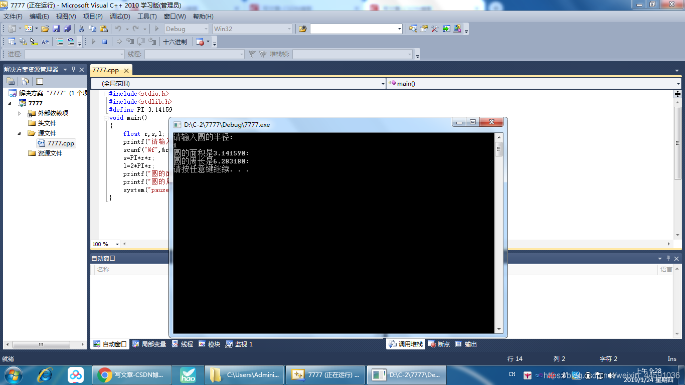Viewport: 685px width, 385px height.
Task: Click the Uncomment selected lines icon
Action: [x=71, y=42]
